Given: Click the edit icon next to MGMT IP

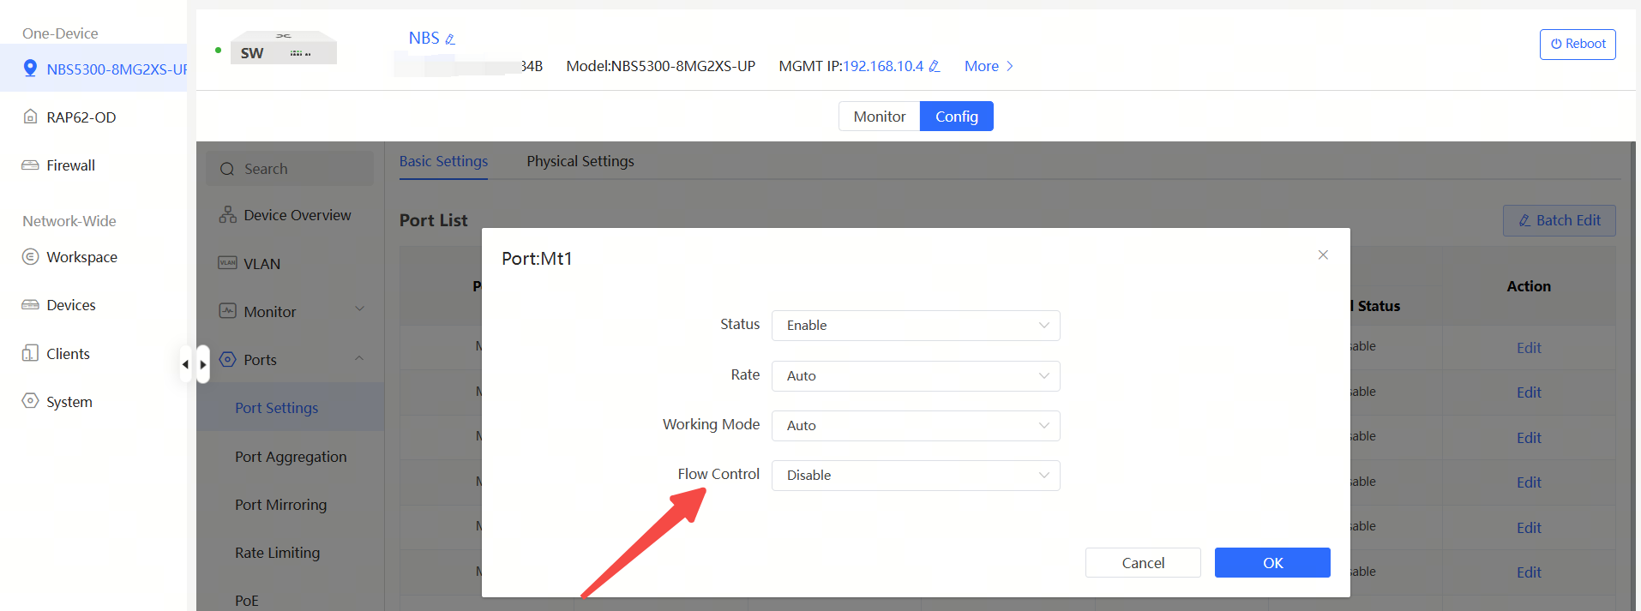Looking at the screenshot, I should click(x=935, y=67).
